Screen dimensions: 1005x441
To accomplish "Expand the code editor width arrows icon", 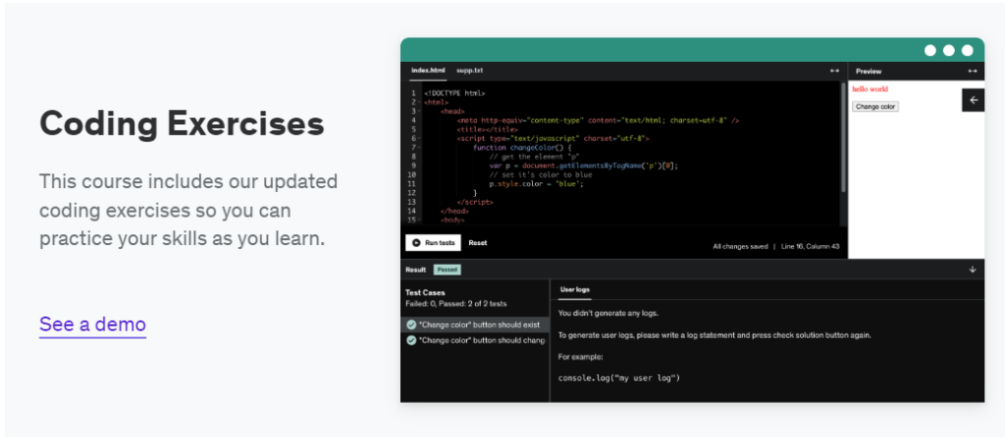I will pos(834,71).
